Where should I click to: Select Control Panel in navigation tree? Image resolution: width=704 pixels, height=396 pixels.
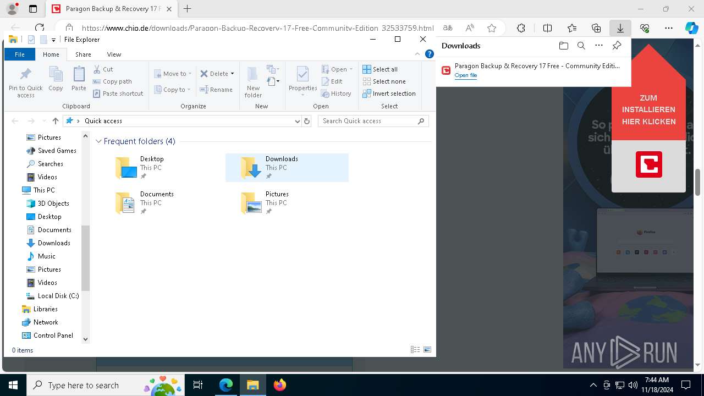click(x=47, y=335)
